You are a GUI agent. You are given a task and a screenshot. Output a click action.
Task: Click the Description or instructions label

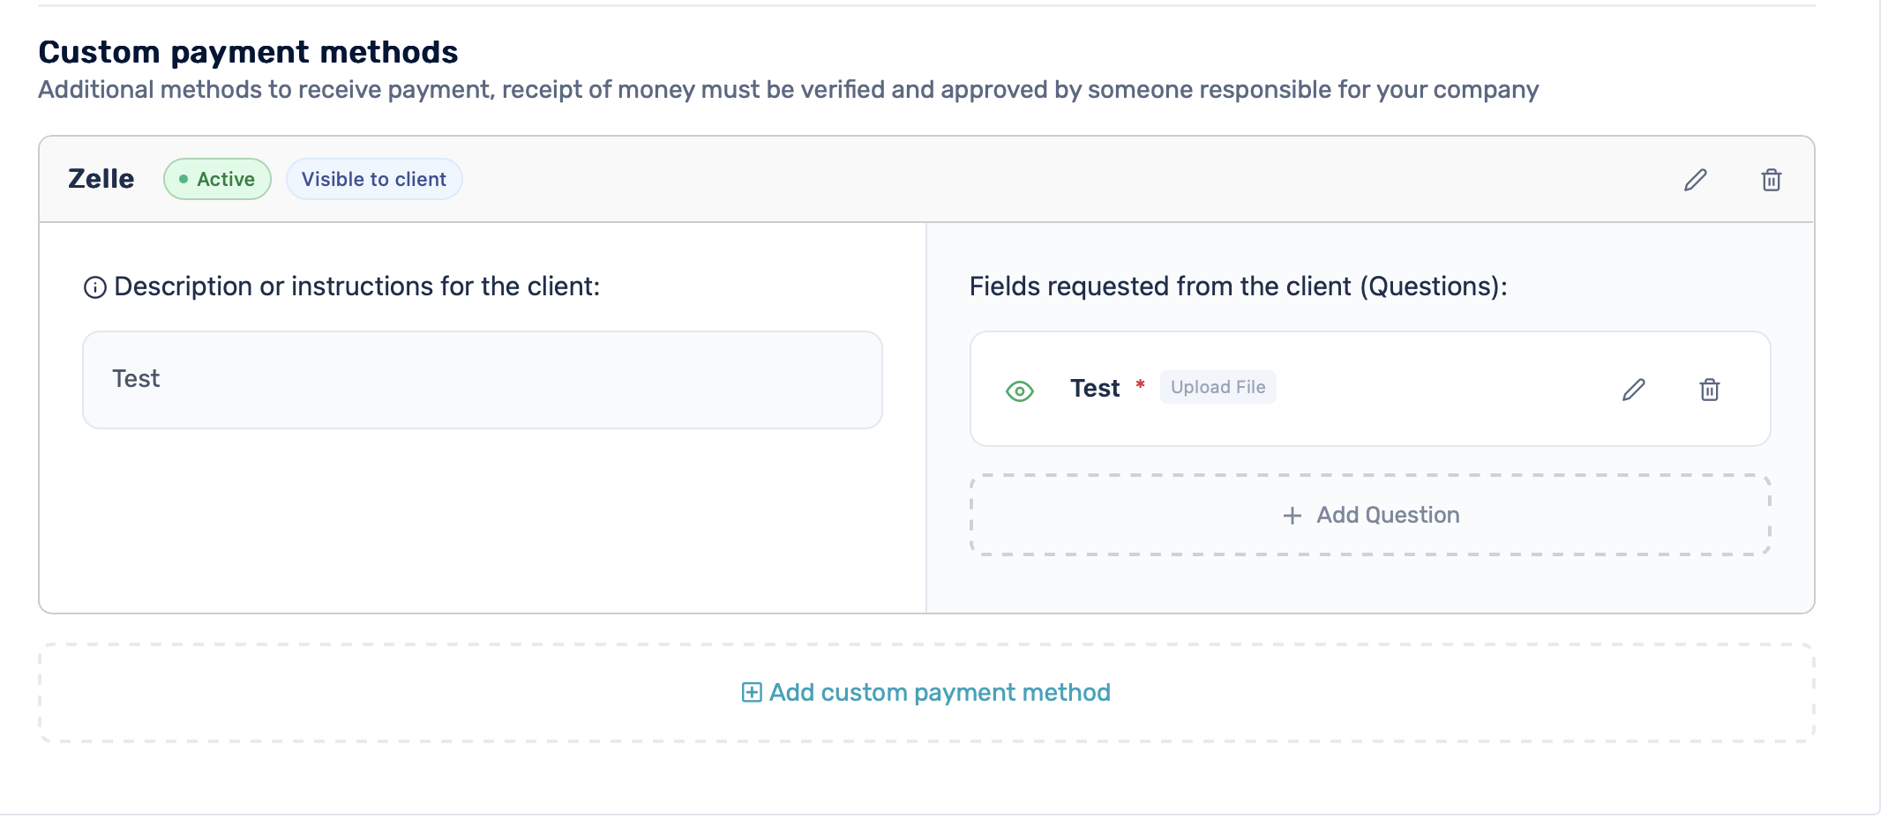click(357, 286)
